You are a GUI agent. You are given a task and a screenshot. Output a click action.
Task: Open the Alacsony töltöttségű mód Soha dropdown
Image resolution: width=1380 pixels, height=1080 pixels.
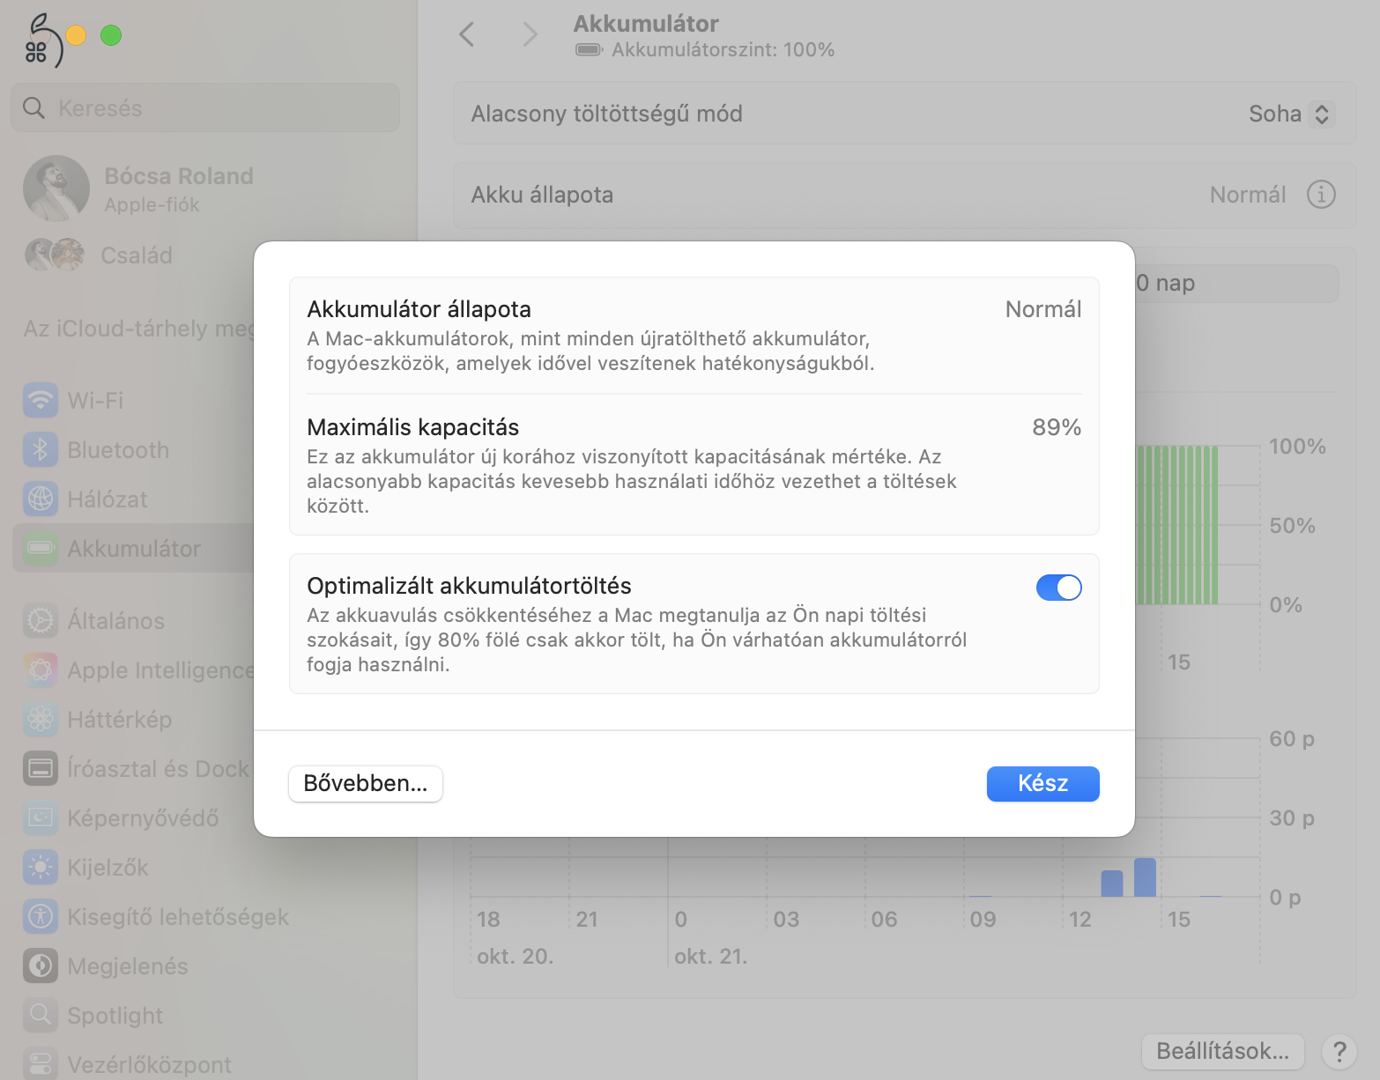coord(1291,114)
